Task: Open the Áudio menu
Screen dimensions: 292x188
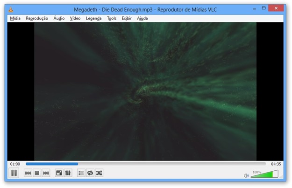Action: point(59,18)
